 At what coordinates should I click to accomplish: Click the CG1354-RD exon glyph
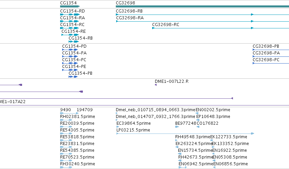point(70,15)
